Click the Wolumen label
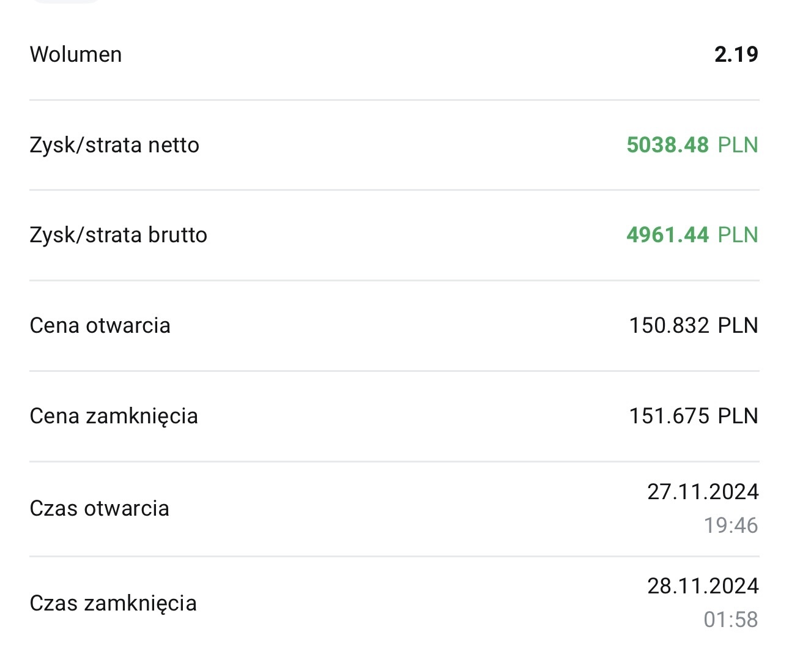 coord(76,54)
